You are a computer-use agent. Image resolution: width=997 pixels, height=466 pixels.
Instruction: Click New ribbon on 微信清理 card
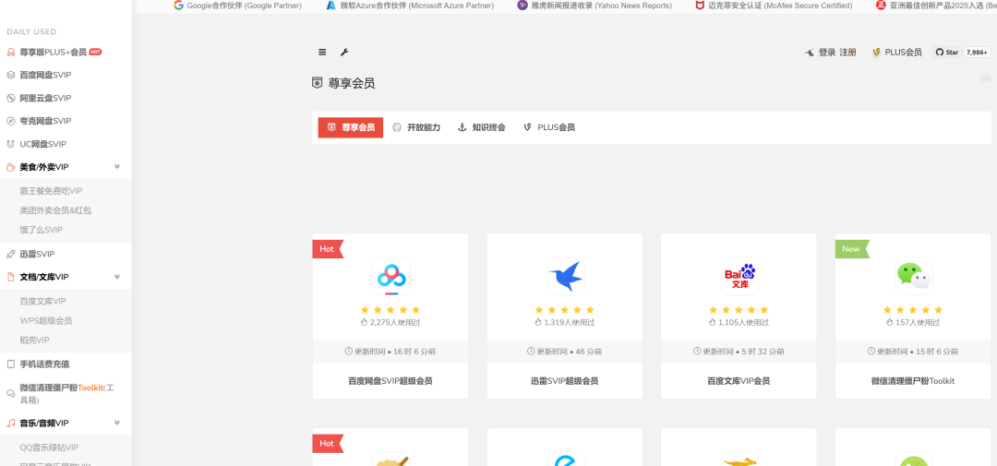click(851, 249)
